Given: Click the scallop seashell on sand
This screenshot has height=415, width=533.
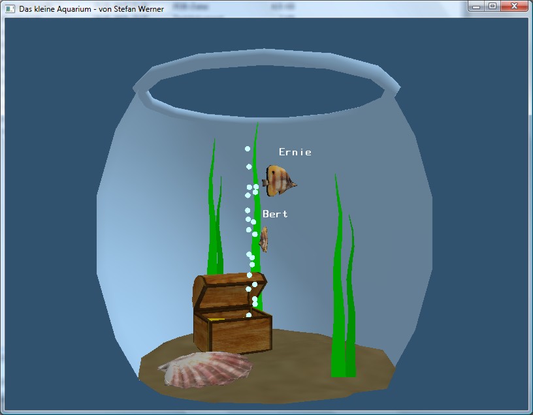Looking at the screenshot, I should click(x=205, y=369).
